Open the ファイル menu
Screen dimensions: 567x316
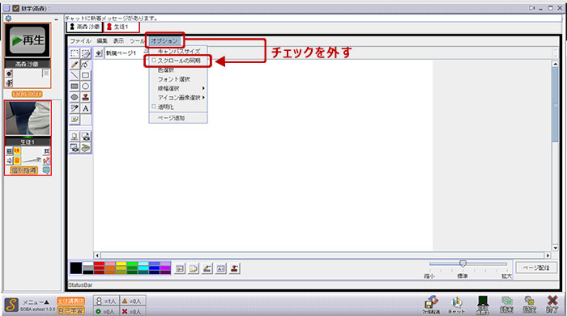[x=80, y=41]
